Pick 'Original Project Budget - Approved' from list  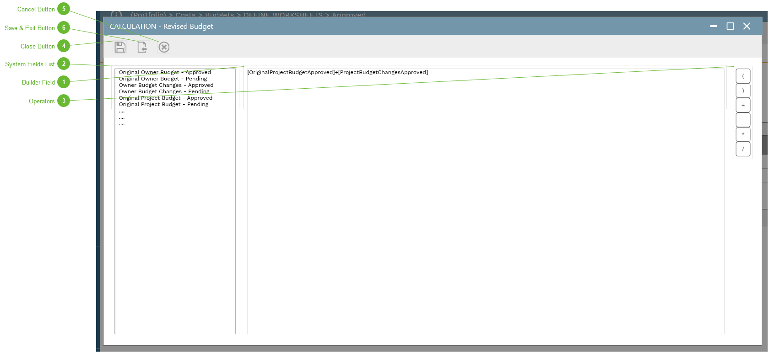(x=166, y=98)
